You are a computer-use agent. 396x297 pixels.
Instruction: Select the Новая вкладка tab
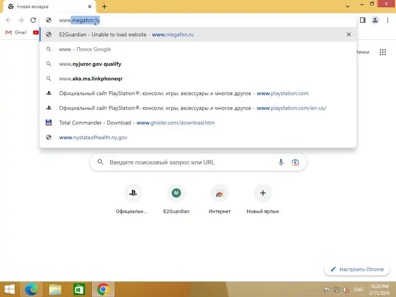(x=49, y=7)
